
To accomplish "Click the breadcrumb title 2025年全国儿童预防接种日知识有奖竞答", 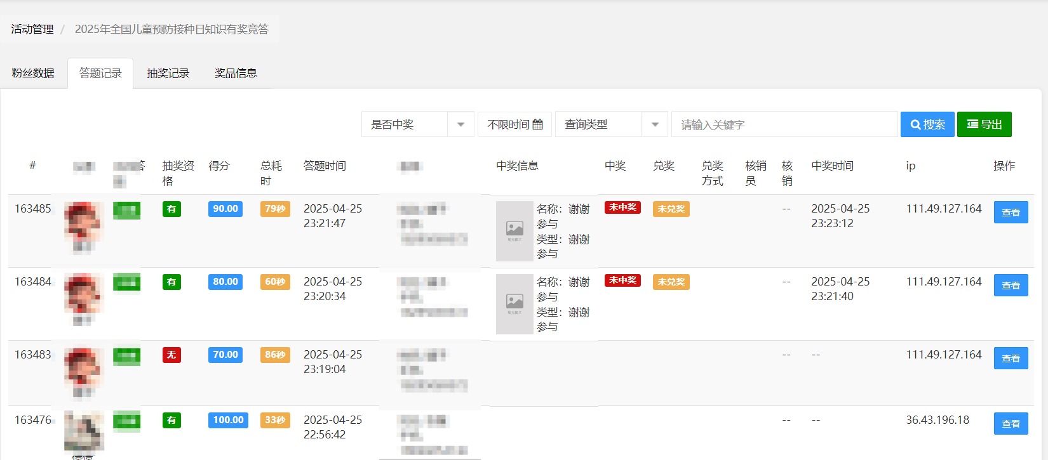I will point(171,29).
